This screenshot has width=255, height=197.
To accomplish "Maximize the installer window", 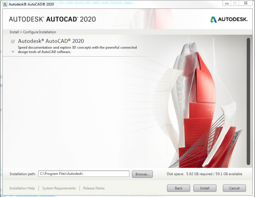I will 236,3.
